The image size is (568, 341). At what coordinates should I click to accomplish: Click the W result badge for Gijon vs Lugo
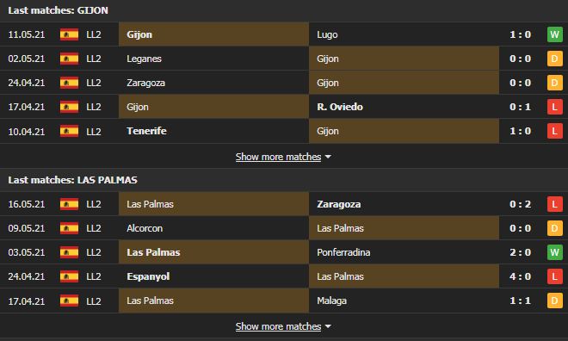tap(554, 34)
